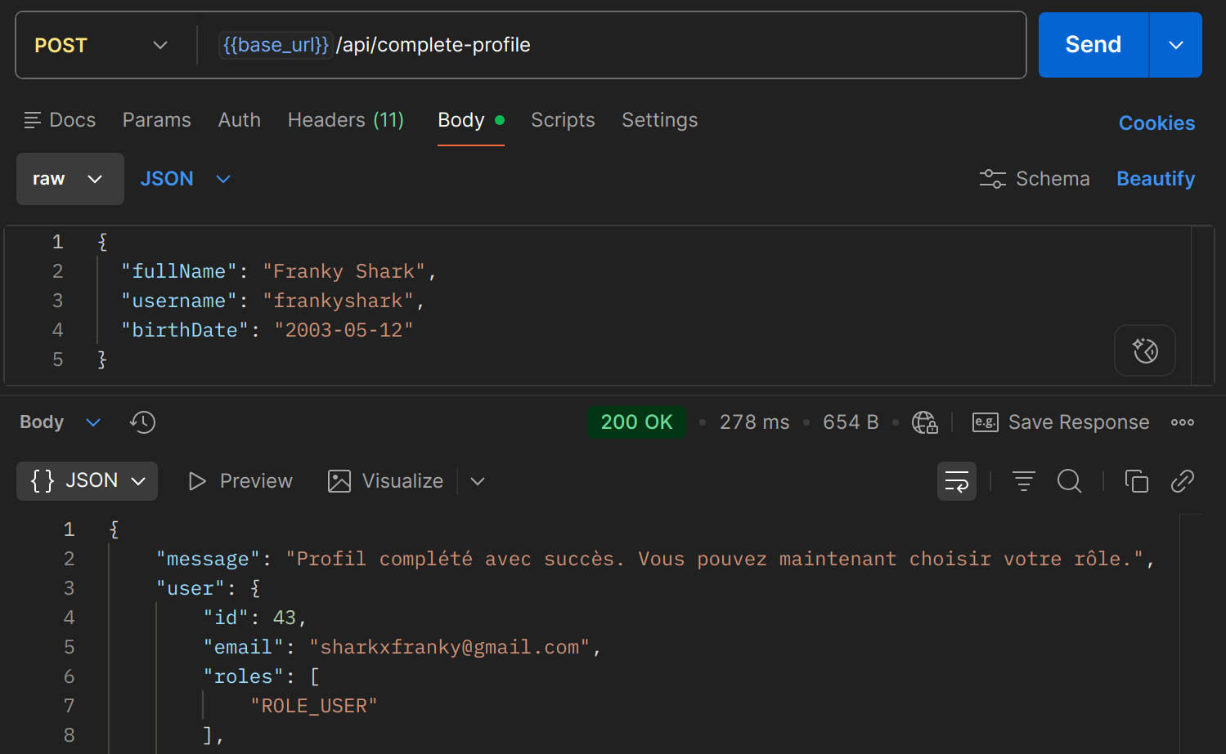The image size is (1226, 754).
Task: Click the "ROLE_USER" value in response
Action: [314, 706]
